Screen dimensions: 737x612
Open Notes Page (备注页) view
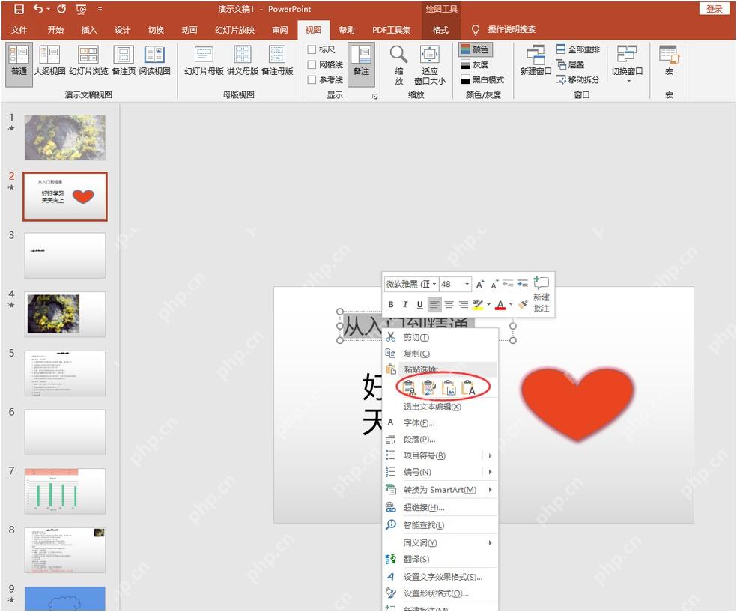(x=124, y=61)
